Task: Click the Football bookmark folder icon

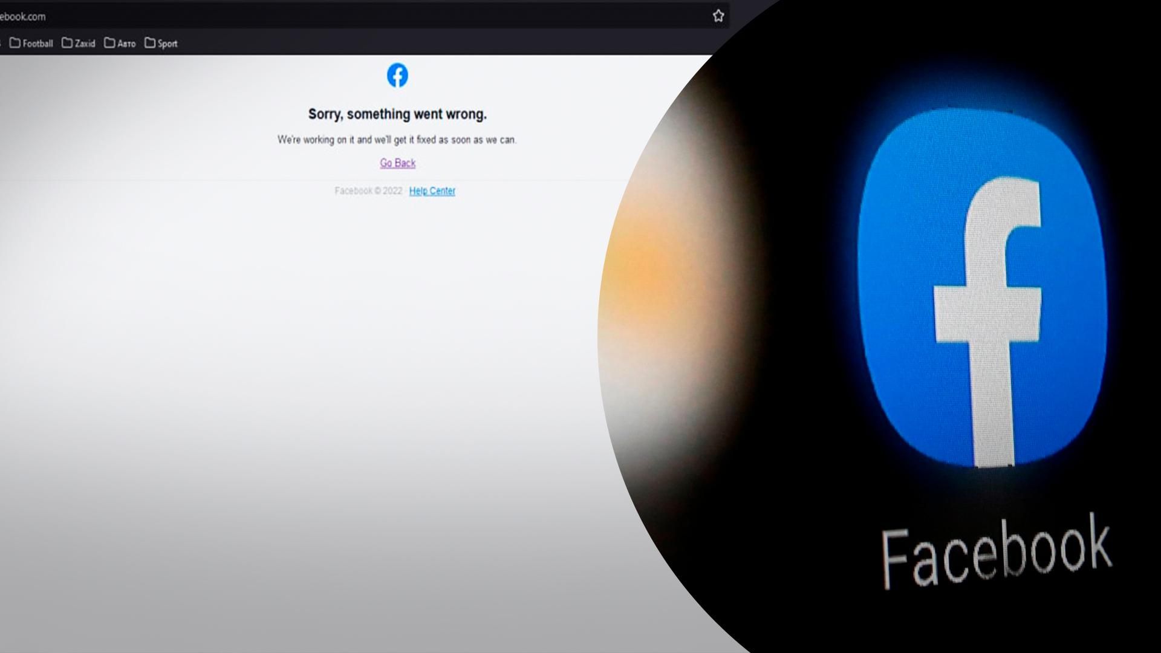Action: (15, 43)
